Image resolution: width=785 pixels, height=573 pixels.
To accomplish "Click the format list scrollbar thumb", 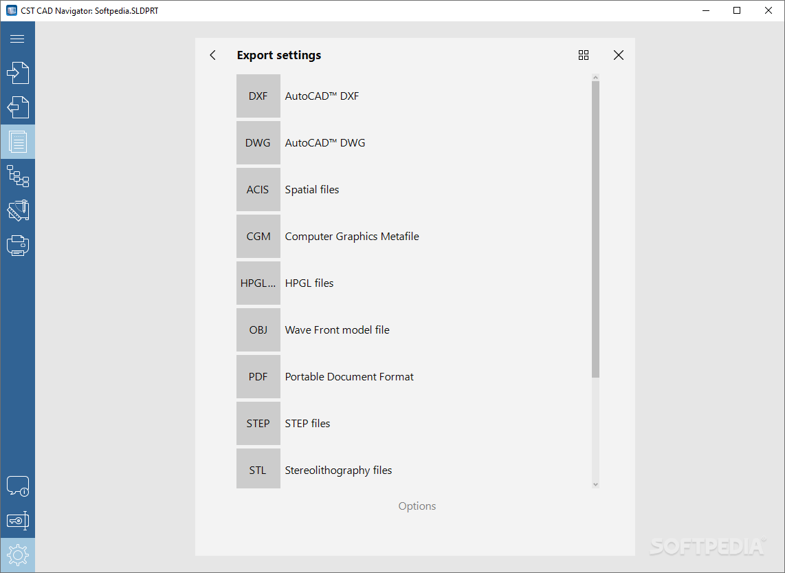I will pyautogui.click(x=595, y=229).
